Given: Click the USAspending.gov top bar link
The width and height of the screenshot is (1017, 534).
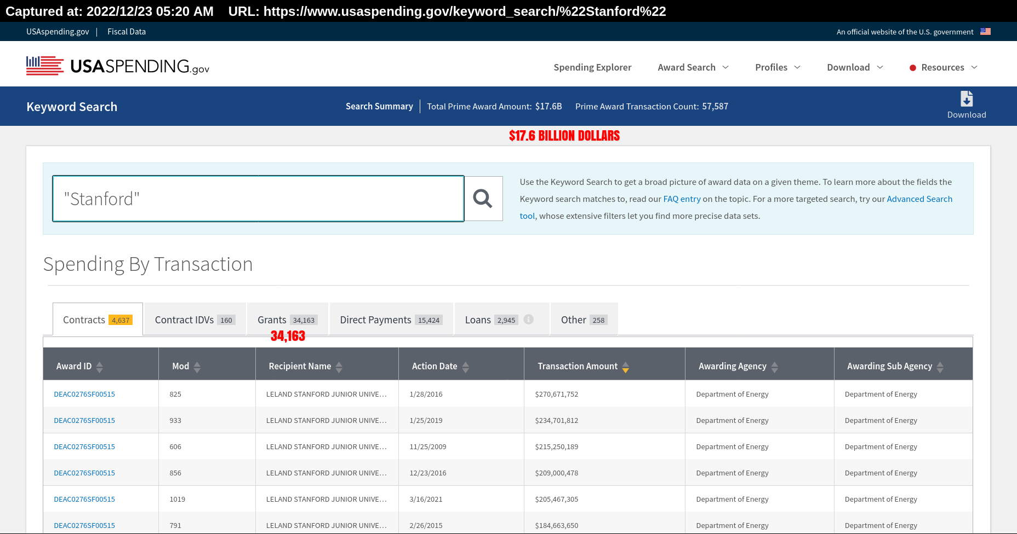Looking at the screenshot, I should [x=58, y=32].
